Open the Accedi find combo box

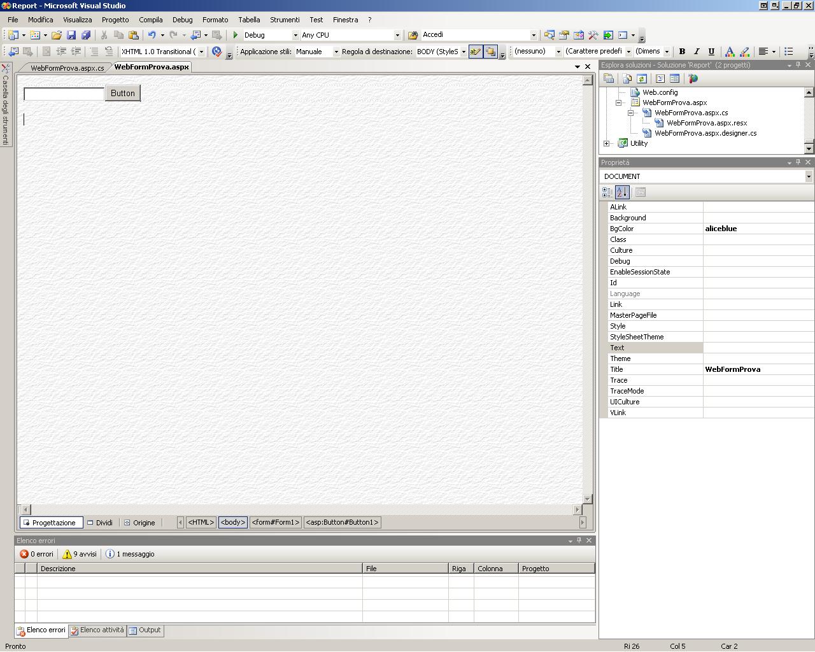pos(534,35)
